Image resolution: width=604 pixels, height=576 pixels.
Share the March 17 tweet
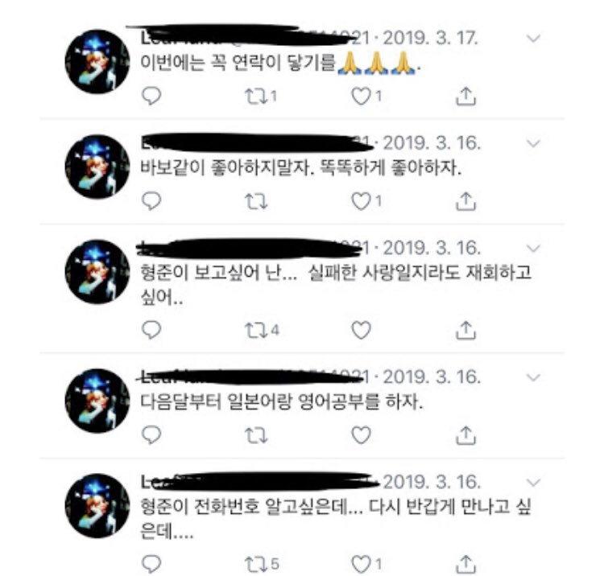point(465,96)
